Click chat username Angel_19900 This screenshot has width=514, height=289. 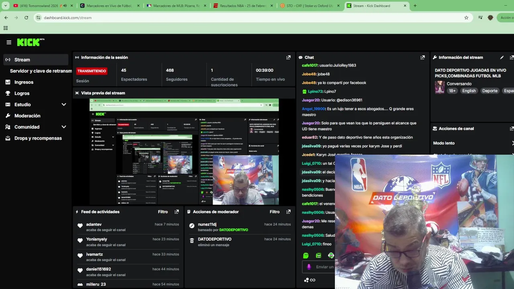(x=313, y=109)
